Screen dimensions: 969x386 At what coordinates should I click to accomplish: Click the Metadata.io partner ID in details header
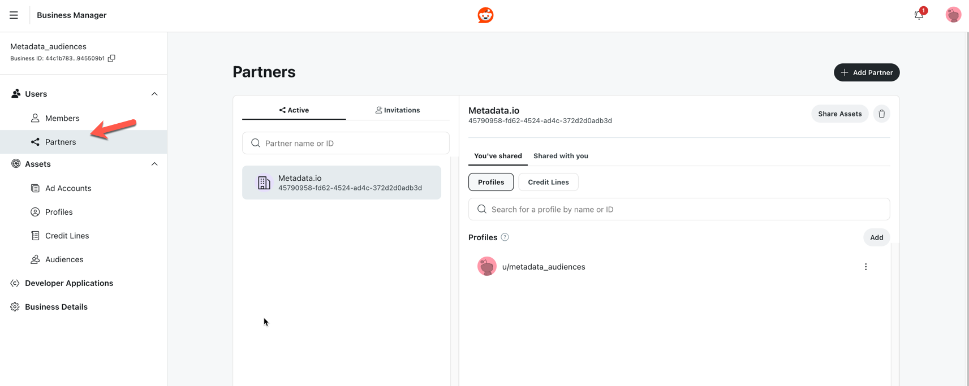pyautogui.click(x=540, y=120)
